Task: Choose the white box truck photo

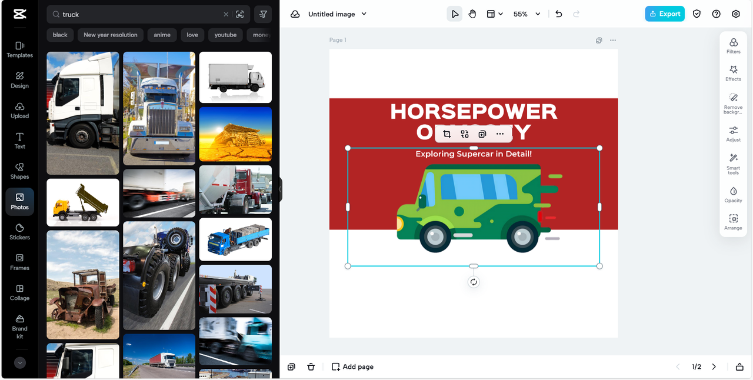Action: tap(235, 77)
